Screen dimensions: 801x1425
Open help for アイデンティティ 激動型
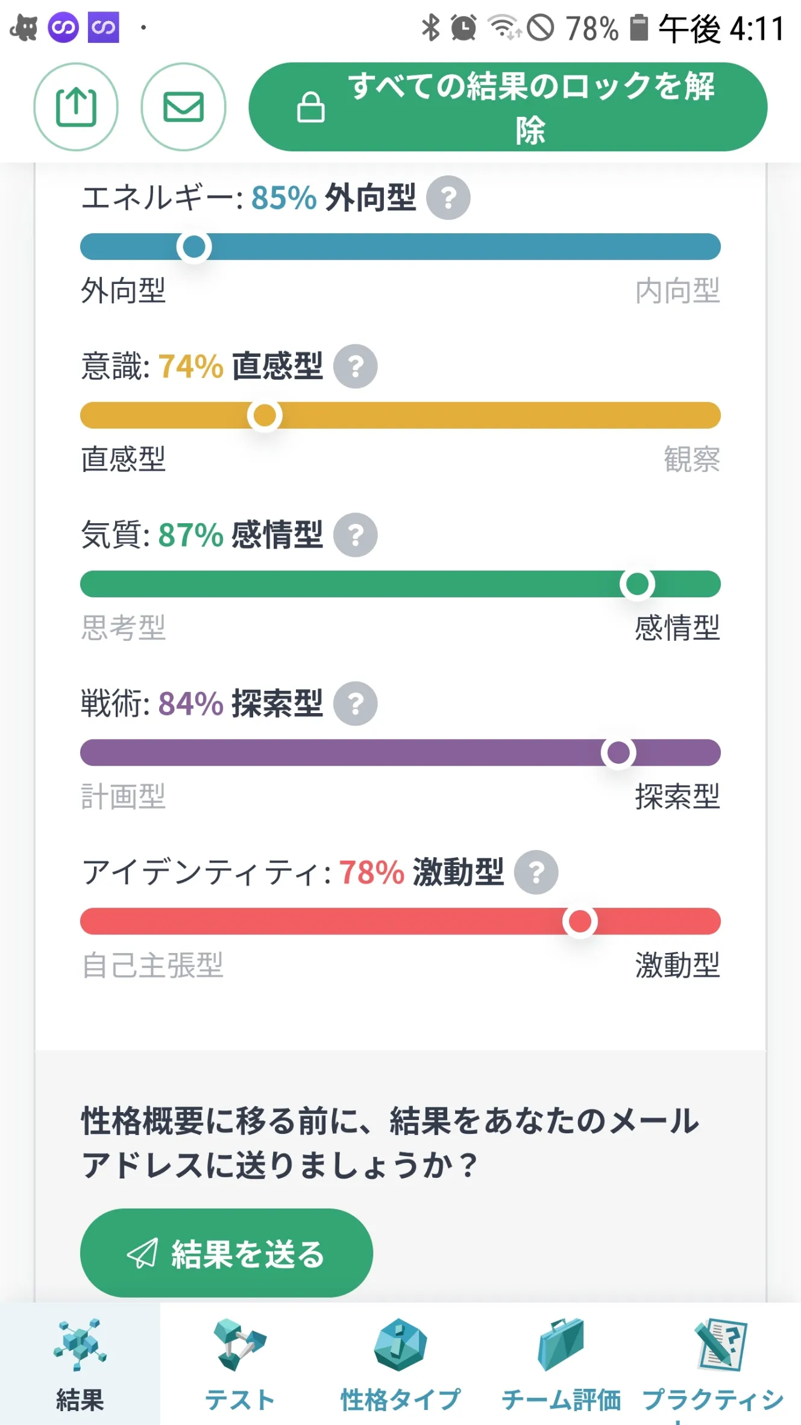click(x=536, y=872)
